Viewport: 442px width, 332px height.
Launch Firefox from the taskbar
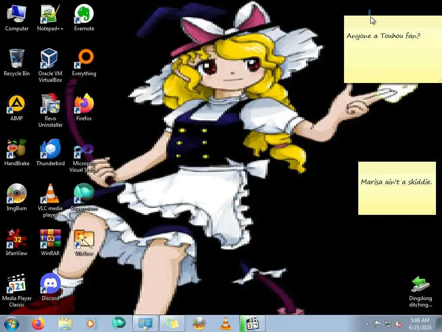click(38, 323)
